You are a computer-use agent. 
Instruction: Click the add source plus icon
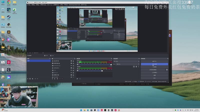coord(52,79)
